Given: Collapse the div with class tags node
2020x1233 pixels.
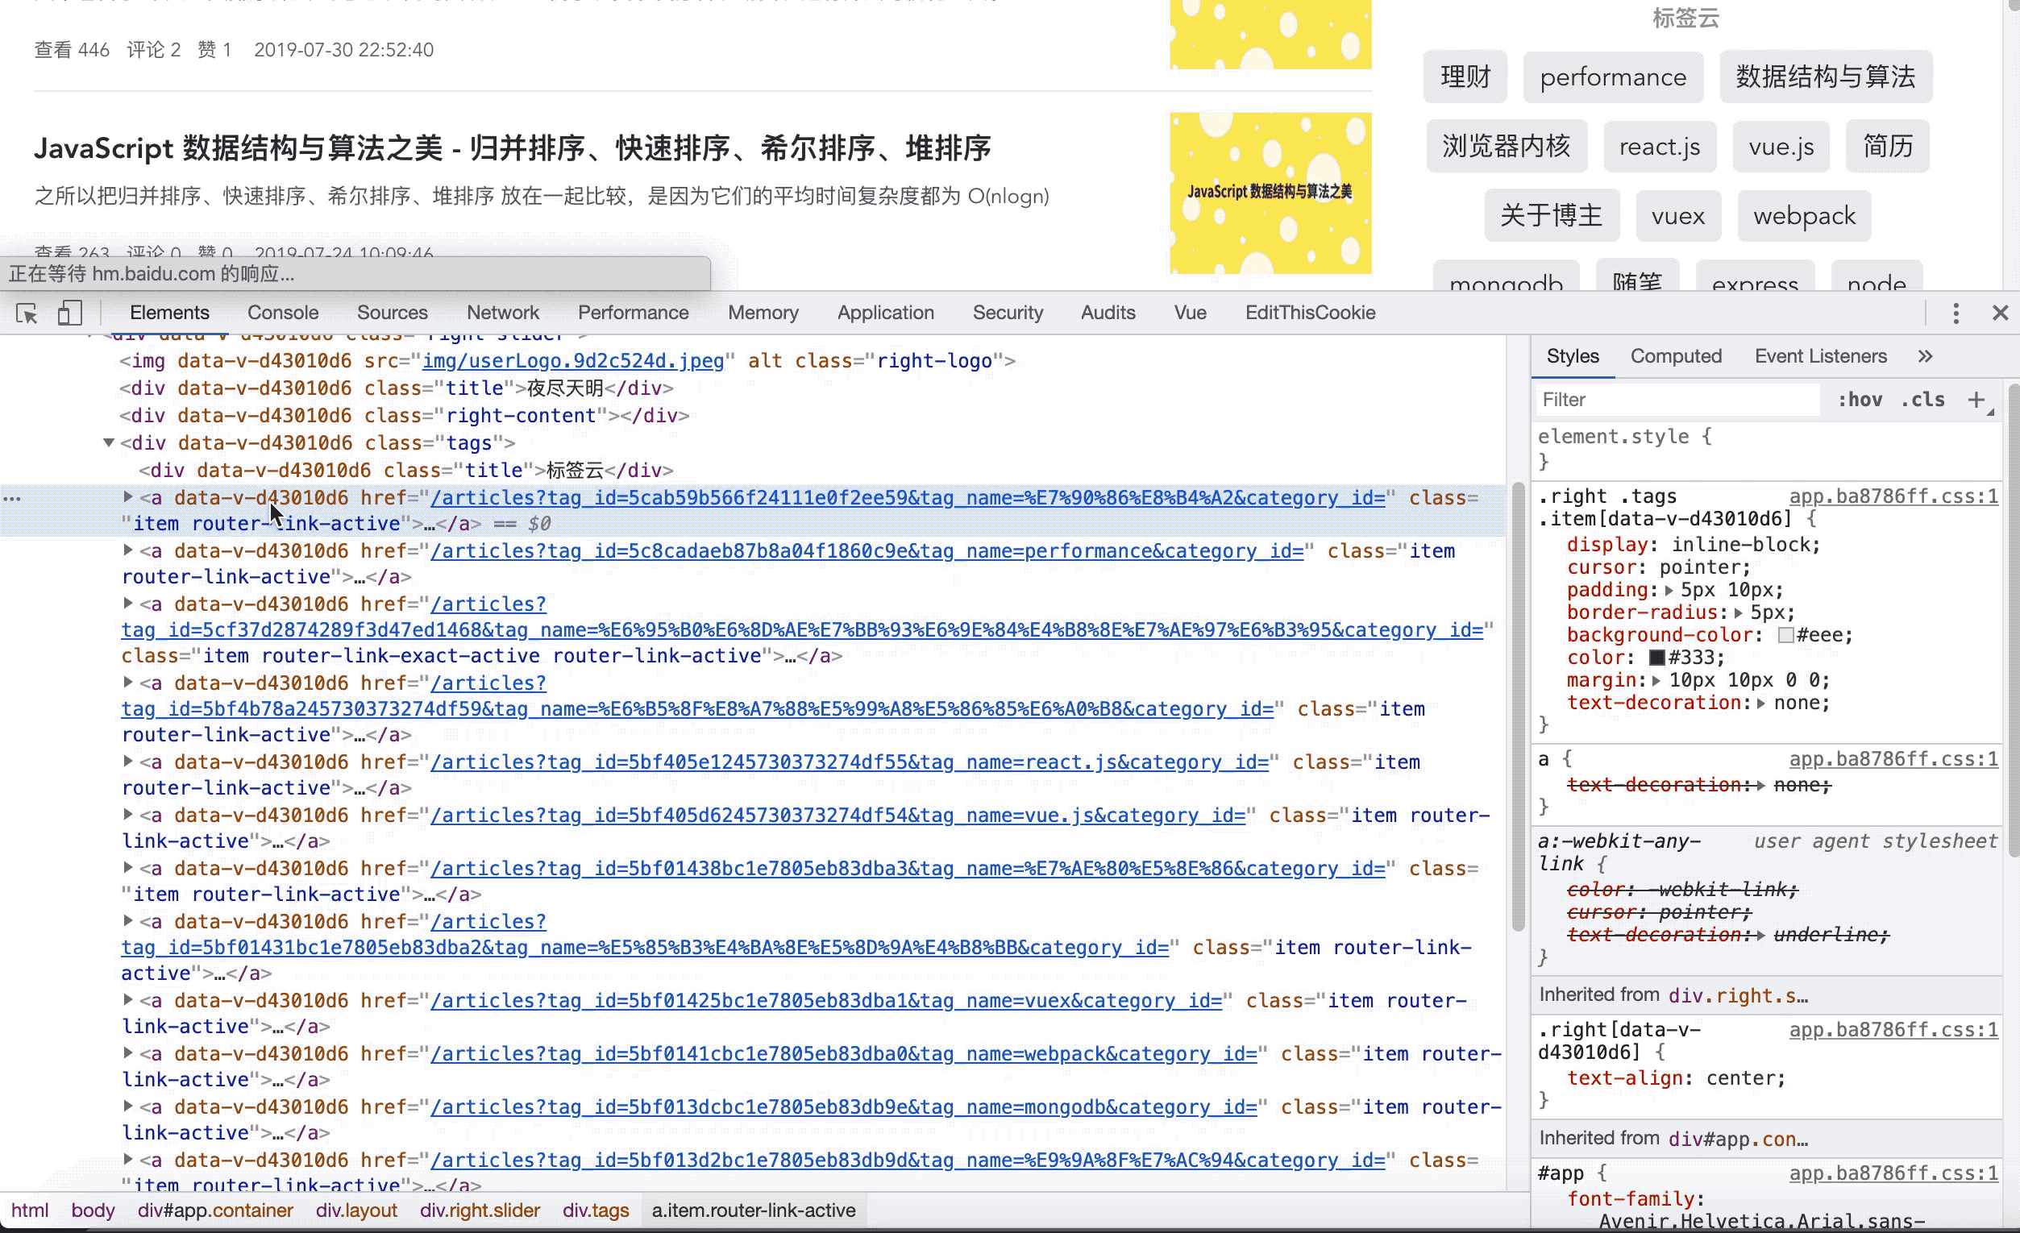Looking at the screenshot, I should (x=109, y=442).
